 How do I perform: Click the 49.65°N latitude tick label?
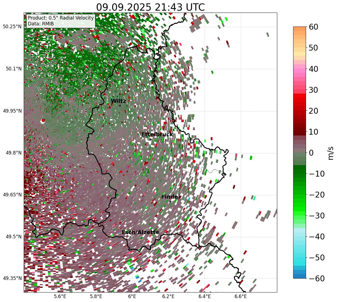tap(12, 195)
